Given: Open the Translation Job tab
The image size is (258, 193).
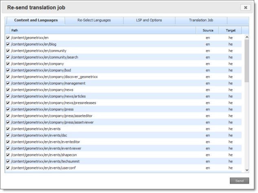Looking at the screenshot, I should point(201,20).
